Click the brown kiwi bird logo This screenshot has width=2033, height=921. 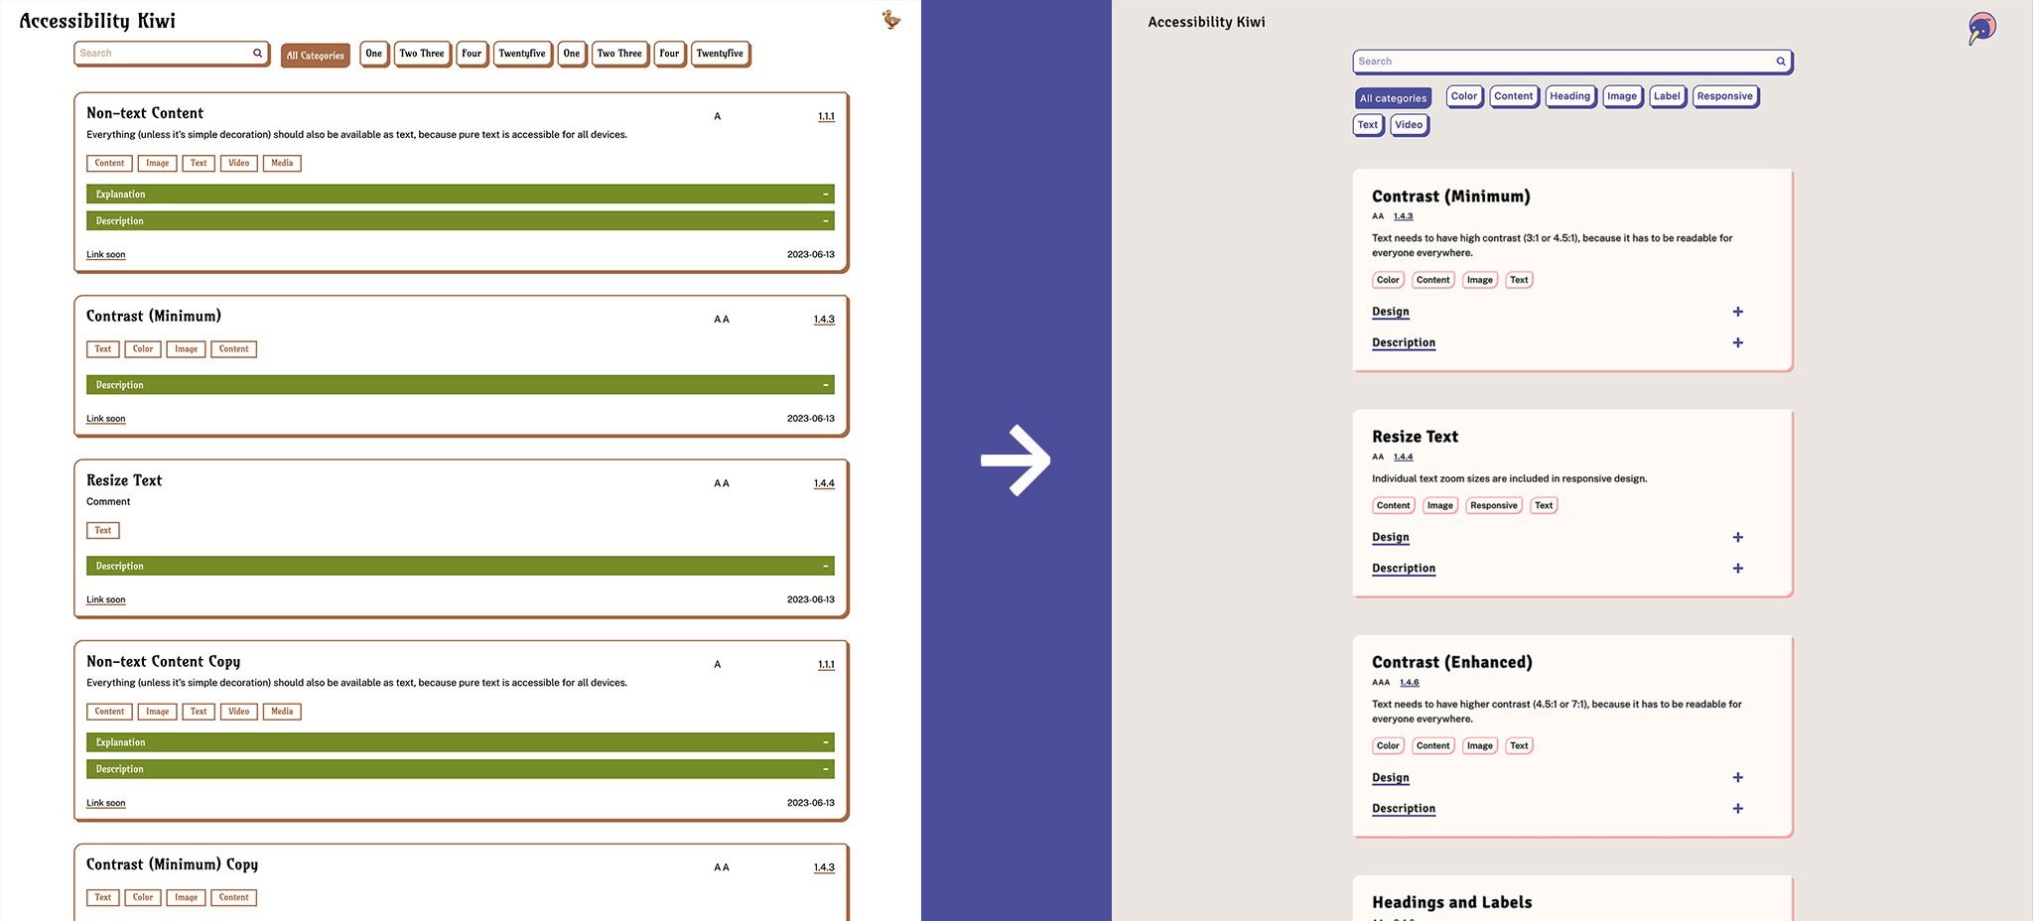[891, 19]
